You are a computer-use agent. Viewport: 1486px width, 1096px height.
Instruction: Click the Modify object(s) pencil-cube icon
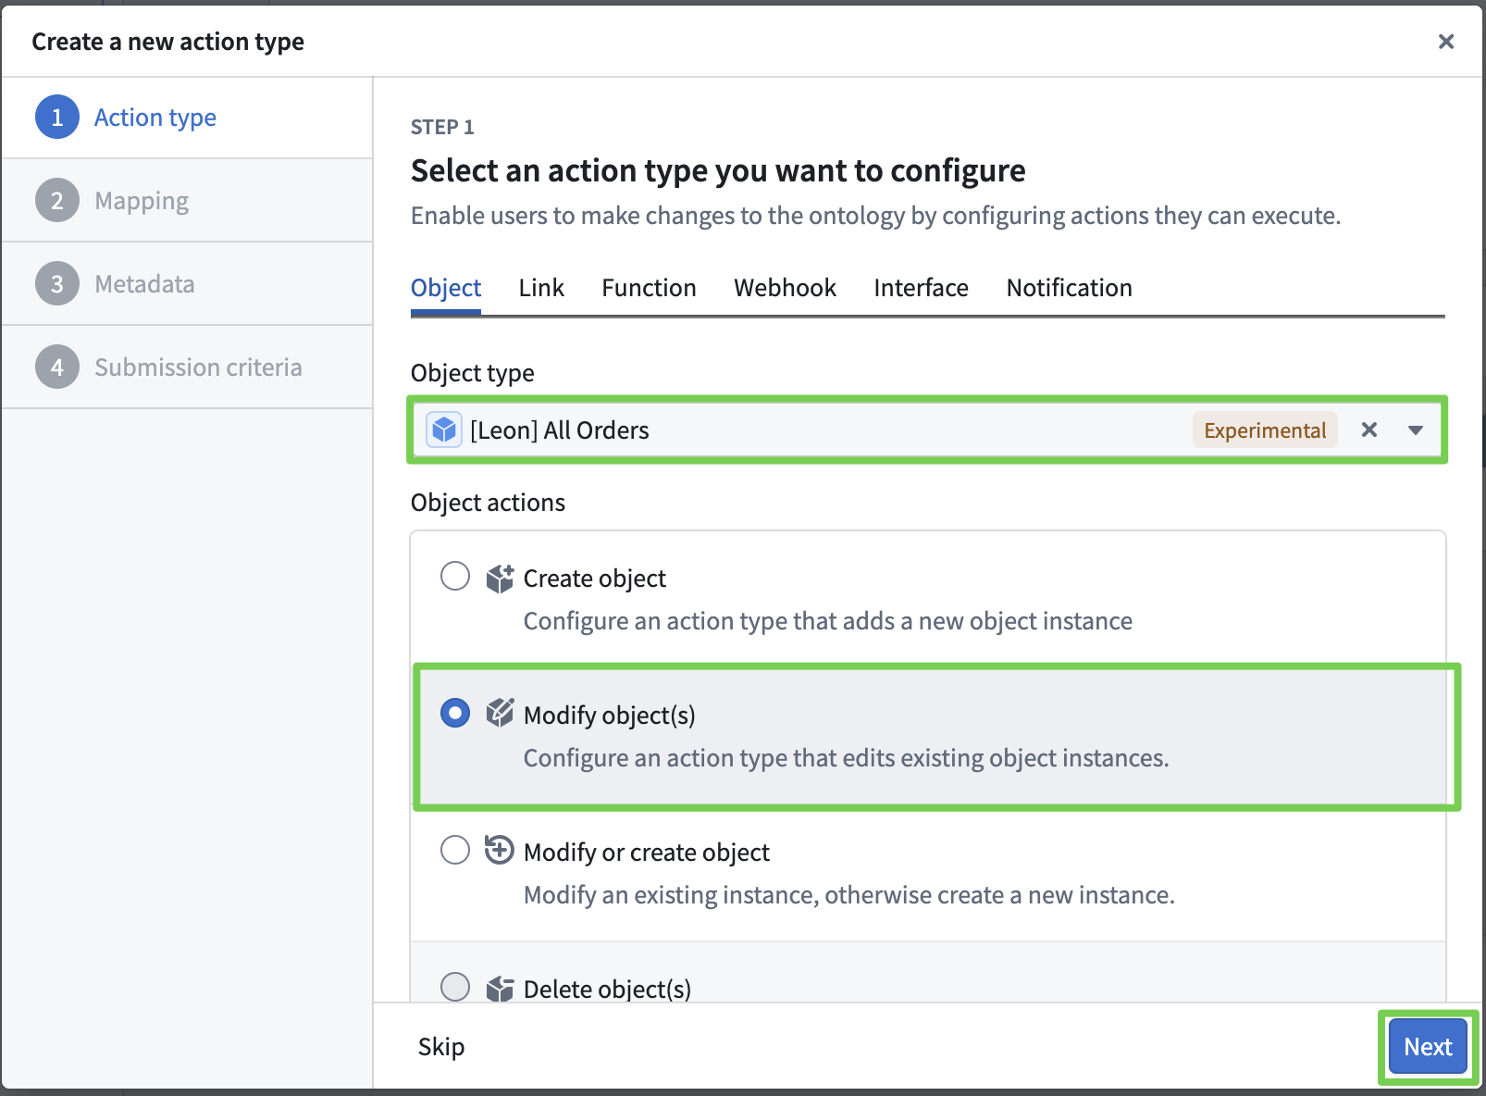[500, 713]
